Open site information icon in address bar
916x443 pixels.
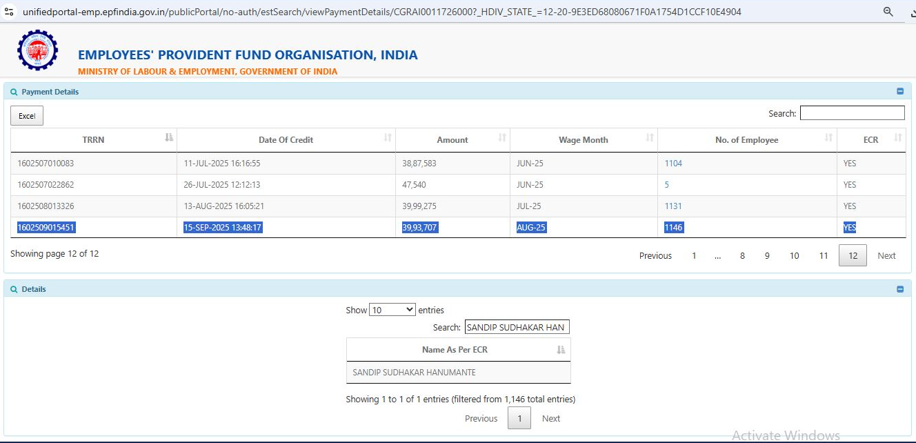[x=9, y=12]
